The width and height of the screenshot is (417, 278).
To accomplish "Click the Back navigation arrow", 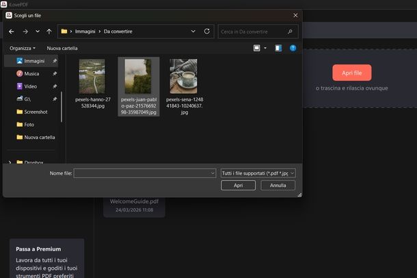I will pyautogui.click(x=12, y=31).
